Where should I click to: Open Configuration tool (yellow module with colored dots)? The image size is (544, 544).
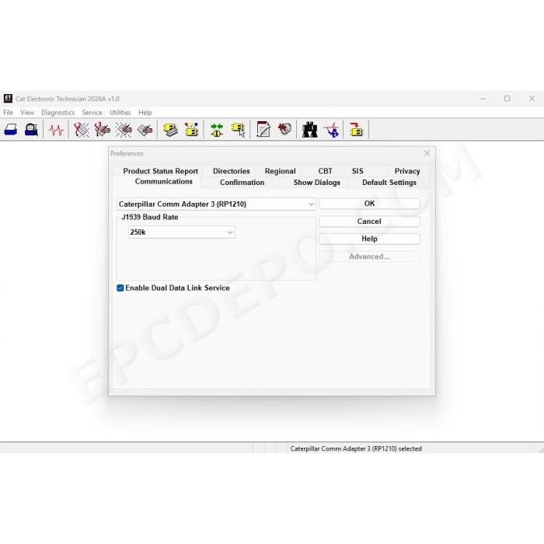coord(191,130)
